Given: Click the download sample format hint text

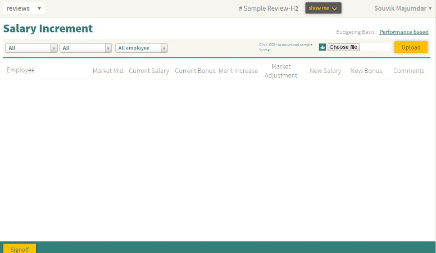Looking at the screenshot, I should (x=285, y=47).
